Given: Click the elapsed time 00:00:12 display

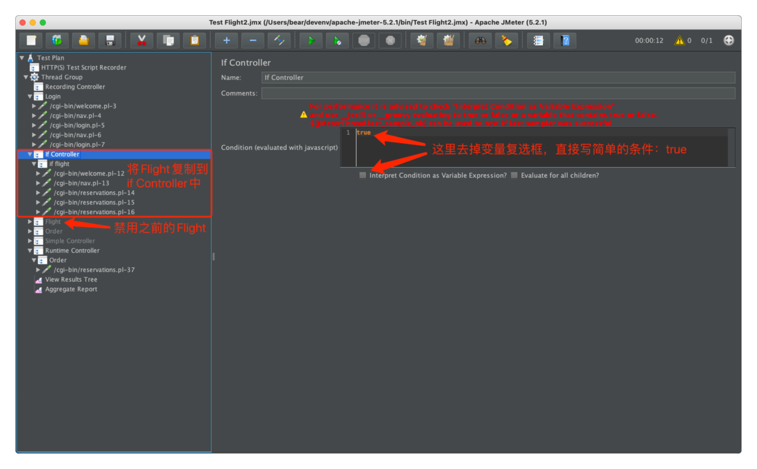Looking at the screenshot, I should [x=649, y=41].
